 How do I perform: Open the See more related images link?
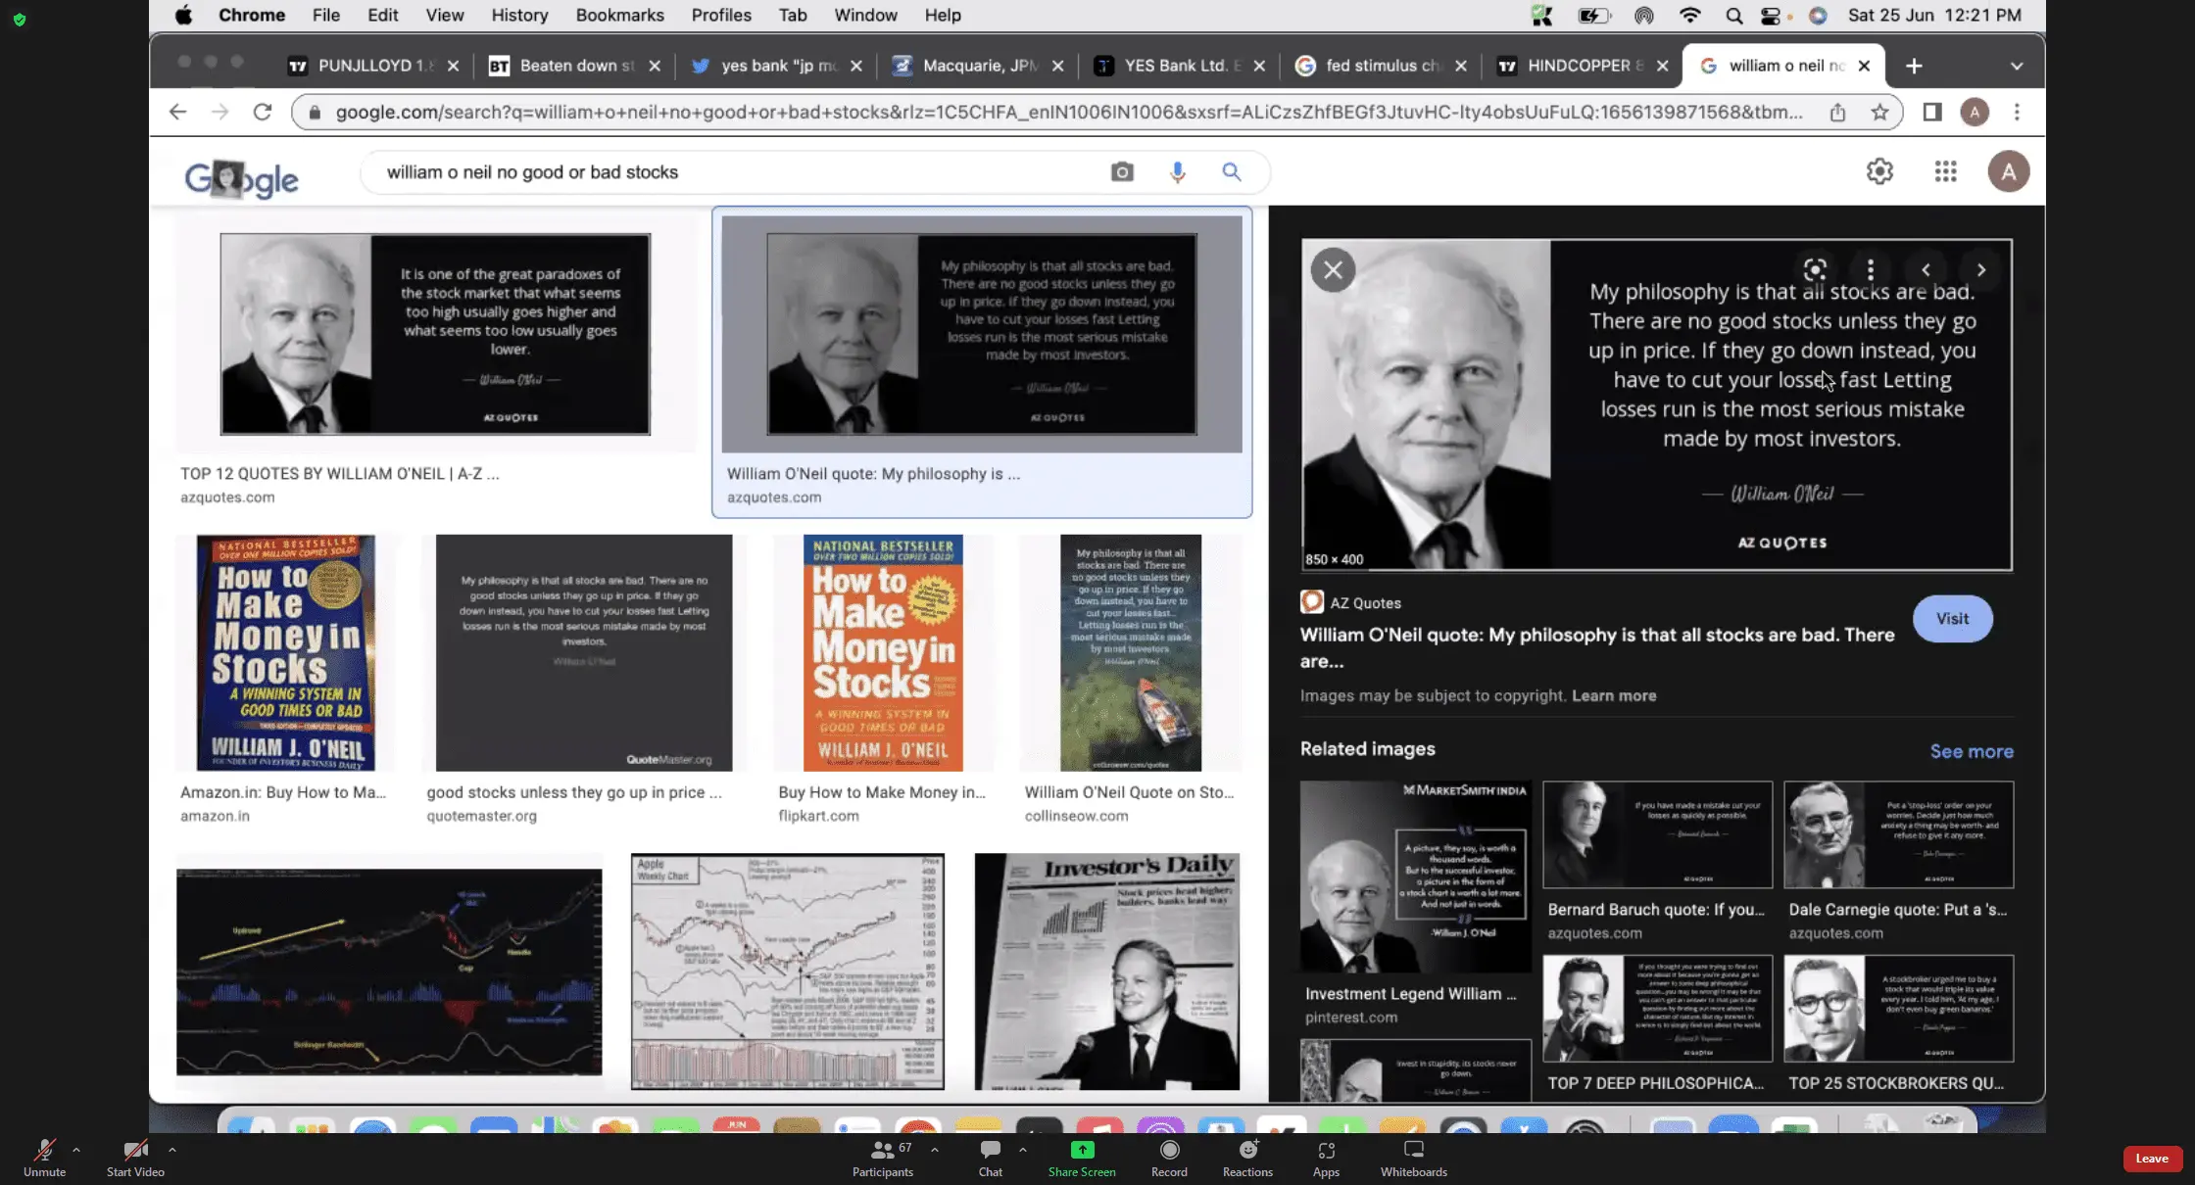click(x=1971, y=751)
